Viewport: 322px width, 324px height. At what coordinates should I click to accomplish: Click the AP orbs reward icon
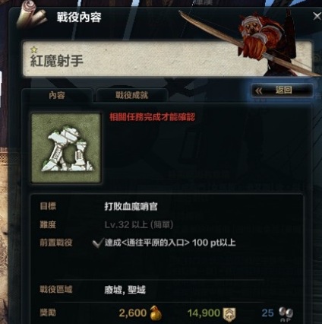(x=286, y=314)
